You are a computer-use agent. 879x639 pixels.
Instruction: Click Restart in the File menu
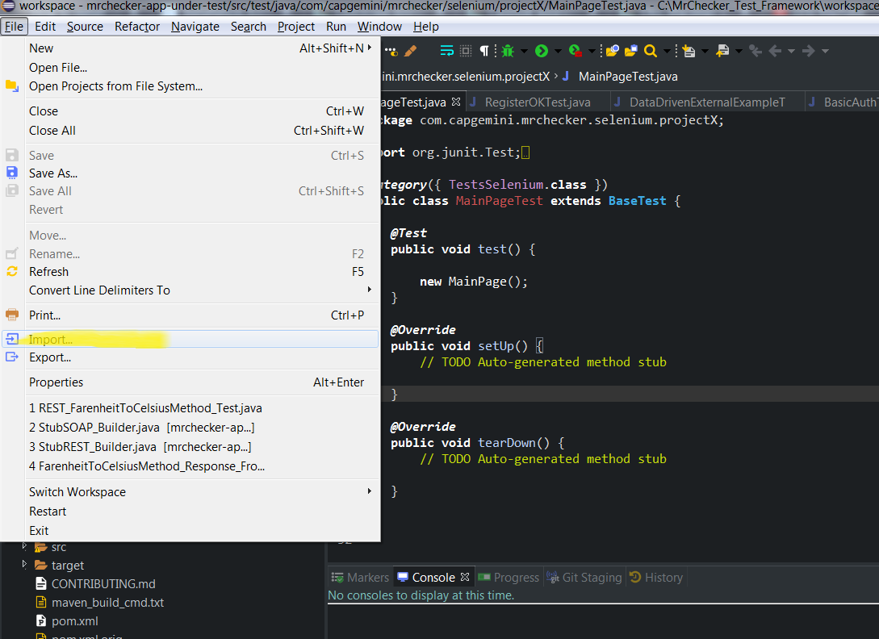48,511
